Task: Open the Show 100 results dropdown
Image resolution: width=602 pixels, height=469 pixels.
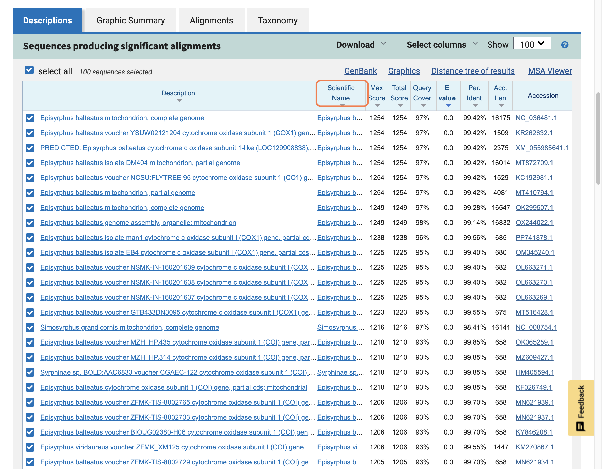Action: [532, 44]
